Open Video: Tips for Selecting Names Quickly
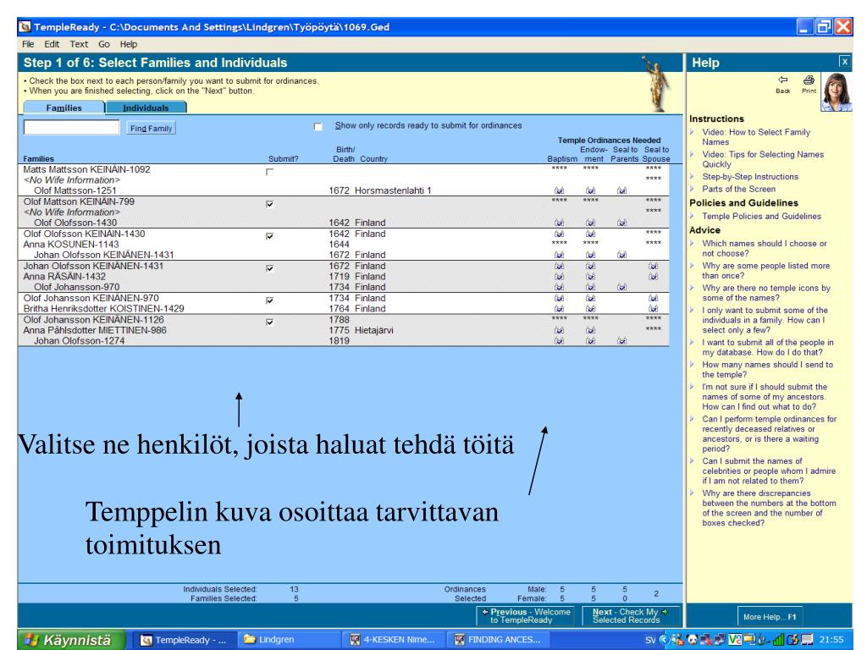 pos(763,159)
